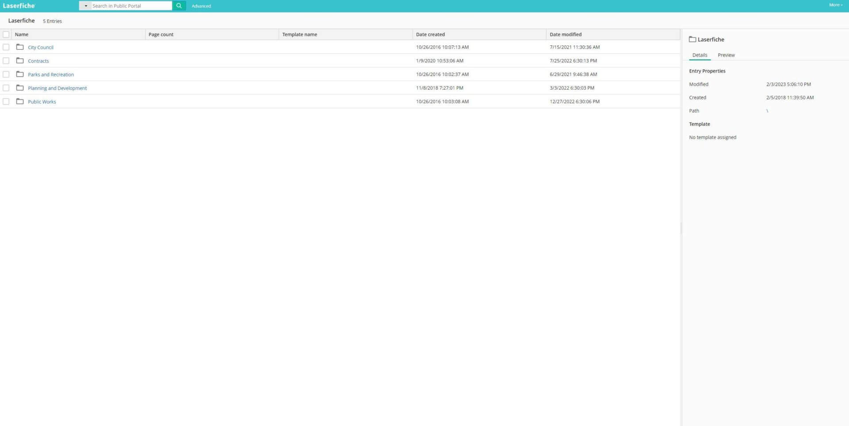Select the Public Works checkbox
The image size is (849, 426).
(x=6, y=102)
